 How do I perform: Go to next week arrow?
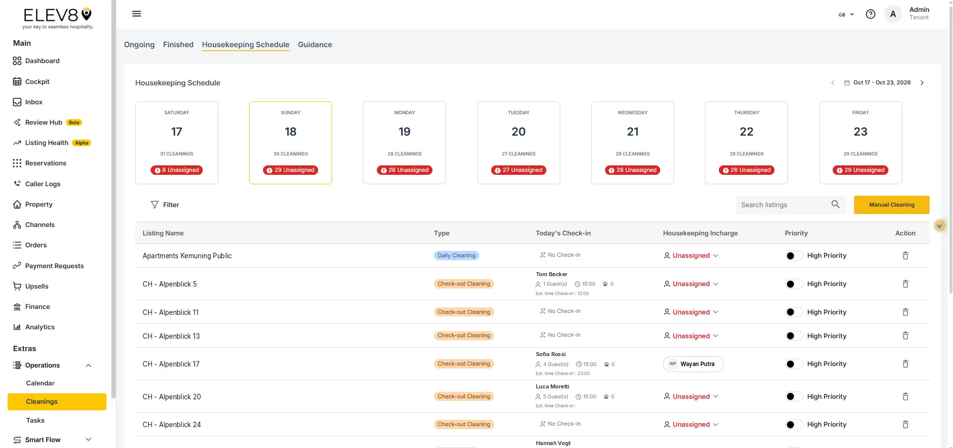[x=922, y=83]
